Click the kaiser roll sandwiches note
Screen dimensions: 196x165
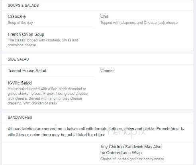point(96,132)
